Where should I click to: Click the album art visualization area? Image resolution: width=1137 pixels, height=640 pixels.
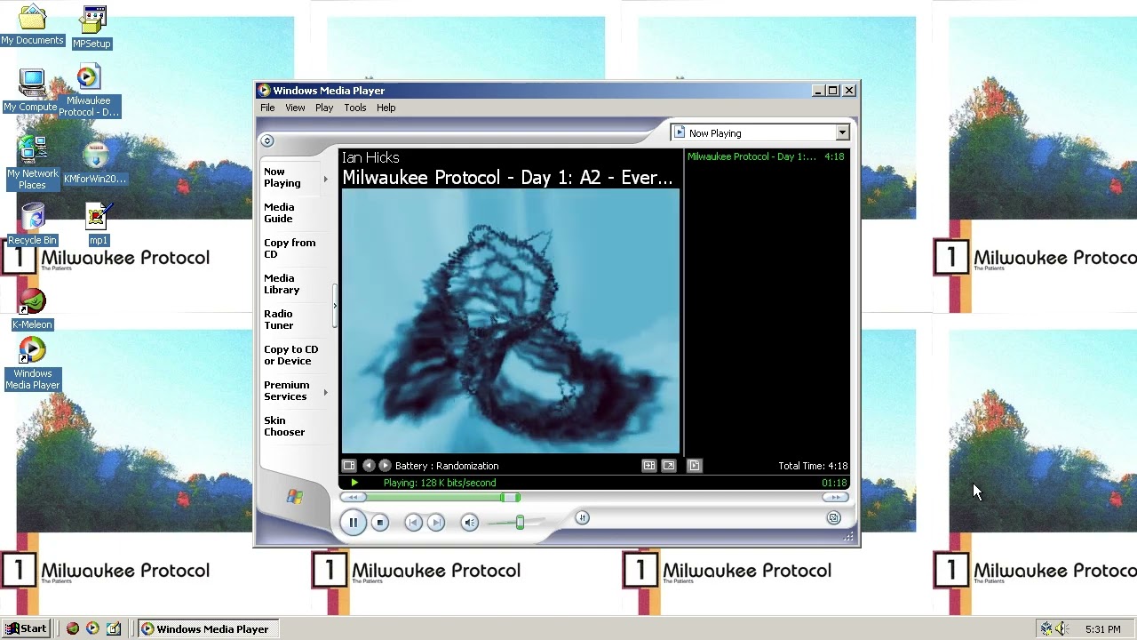tap(511, 322)
